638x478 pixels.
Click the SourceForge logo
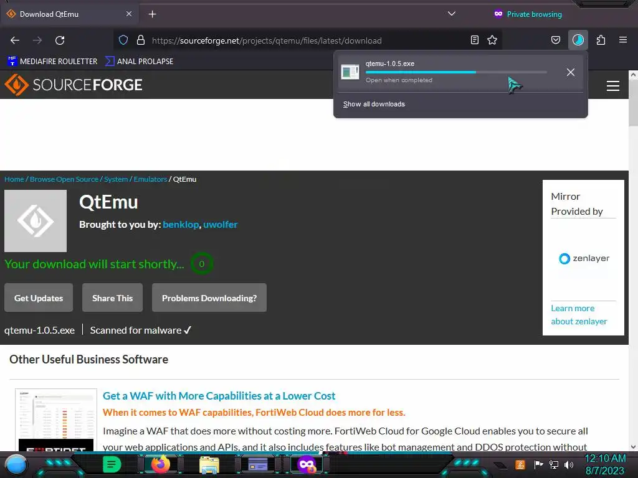(74, 85)
